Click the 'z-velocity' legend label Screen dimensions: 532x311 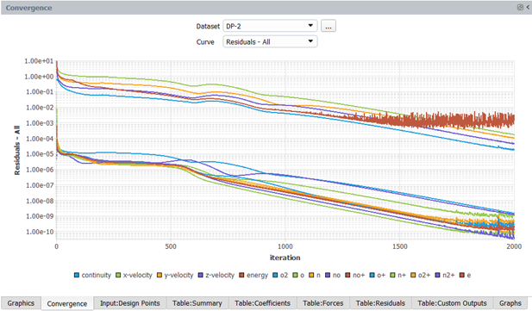pos(220,275)
